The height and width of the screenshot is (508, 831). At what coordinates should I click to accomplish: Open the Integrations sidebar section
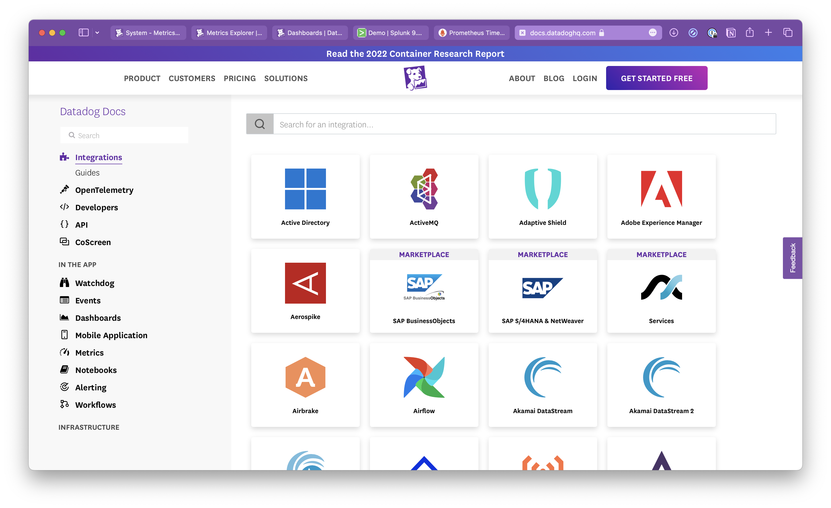coord(99,157)
